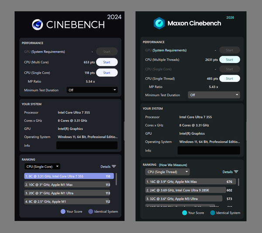Click MP Ratio value 5.43 x

coord(214,87)
